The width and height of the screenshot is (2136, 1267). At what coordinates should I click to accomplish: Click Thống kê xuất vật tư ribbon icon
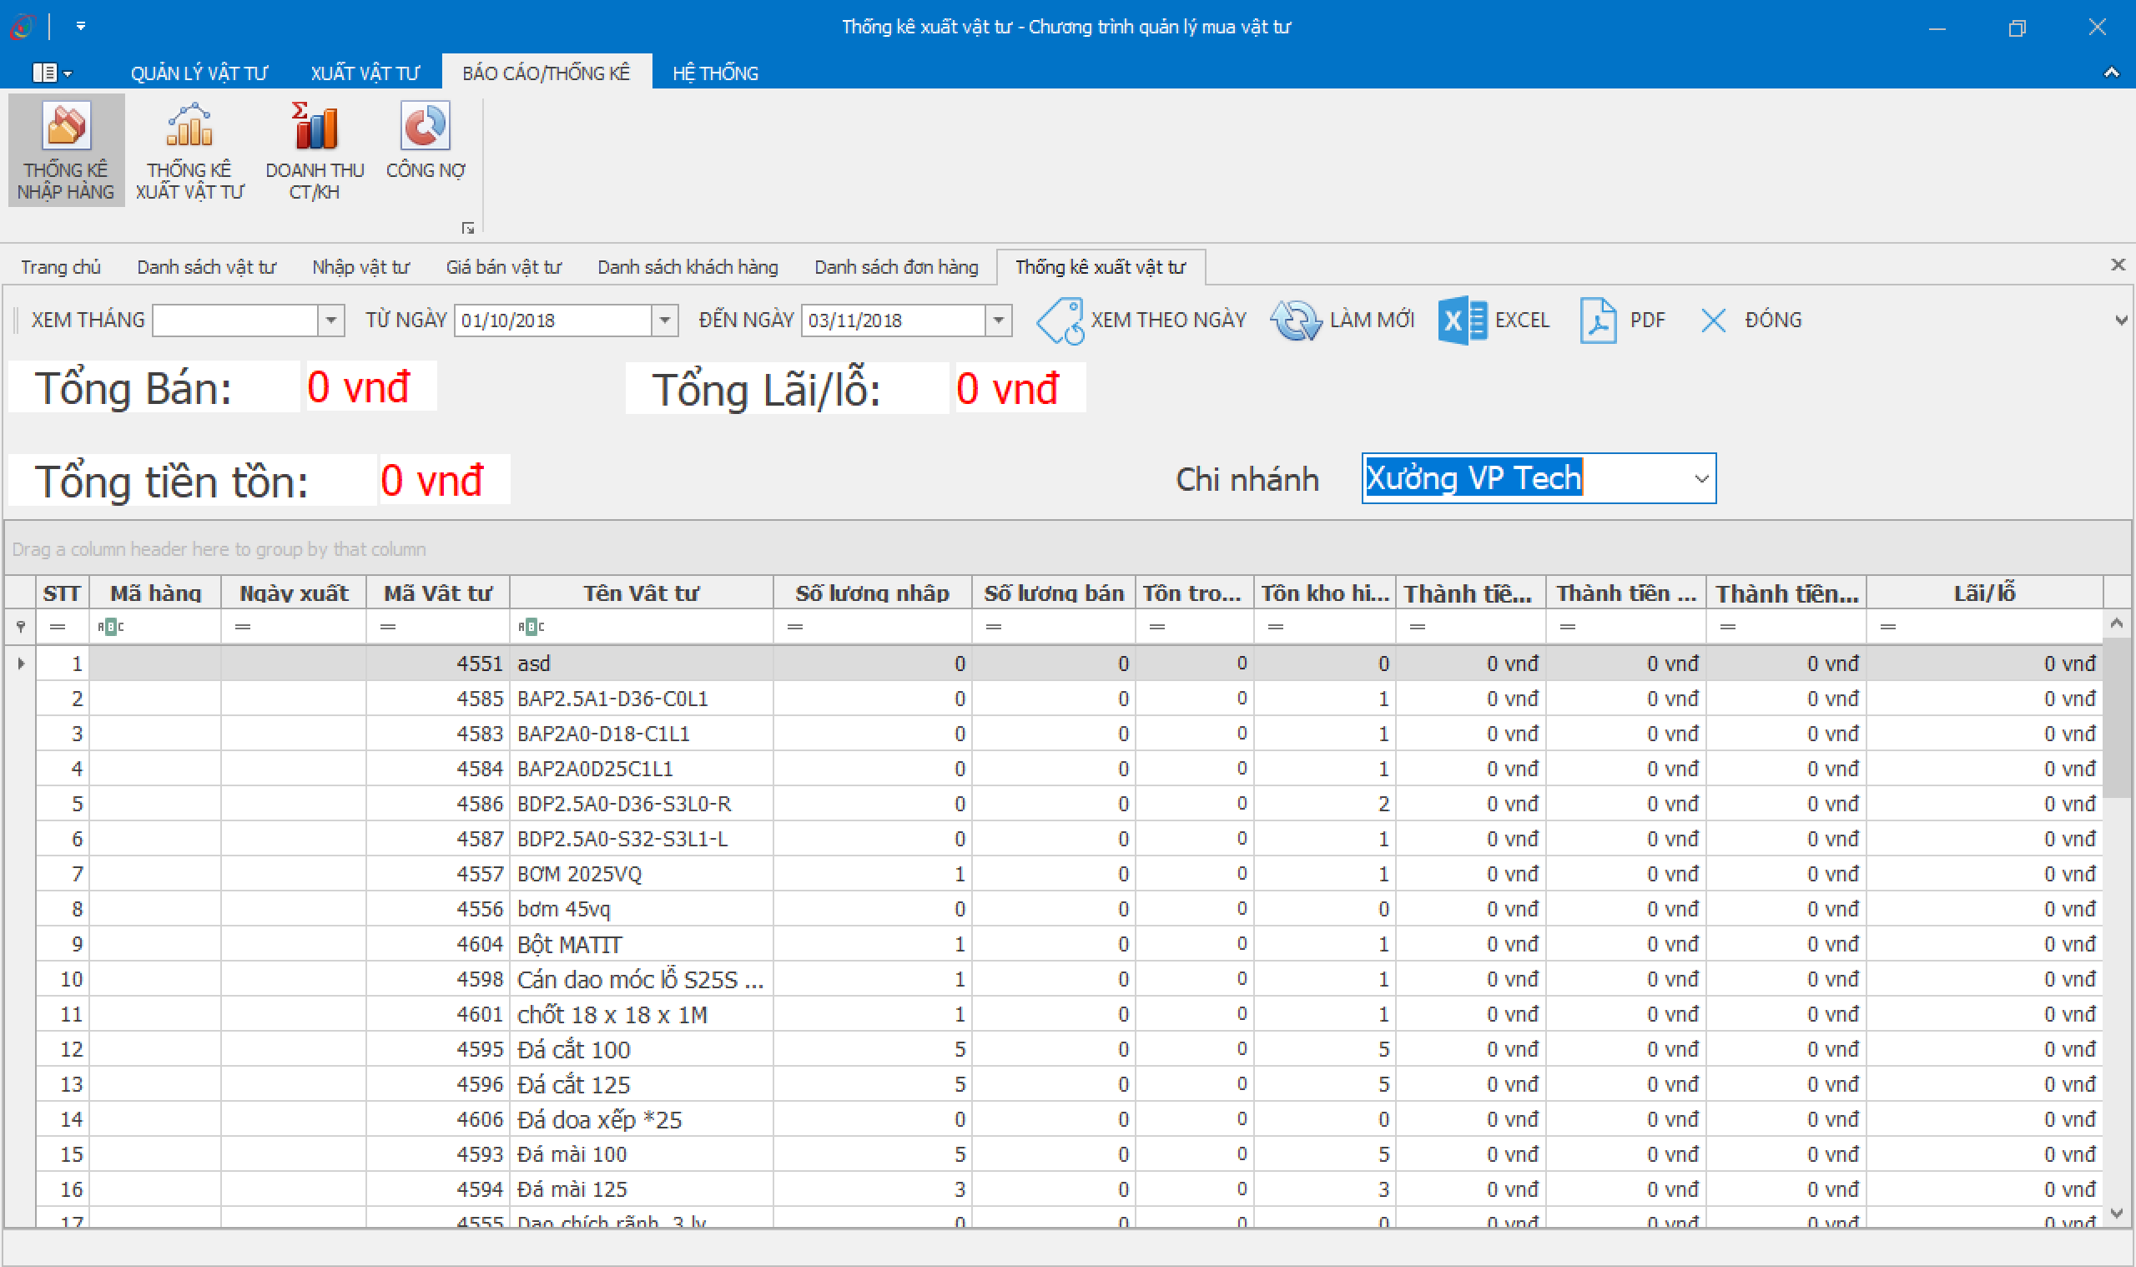click(189, 126)
